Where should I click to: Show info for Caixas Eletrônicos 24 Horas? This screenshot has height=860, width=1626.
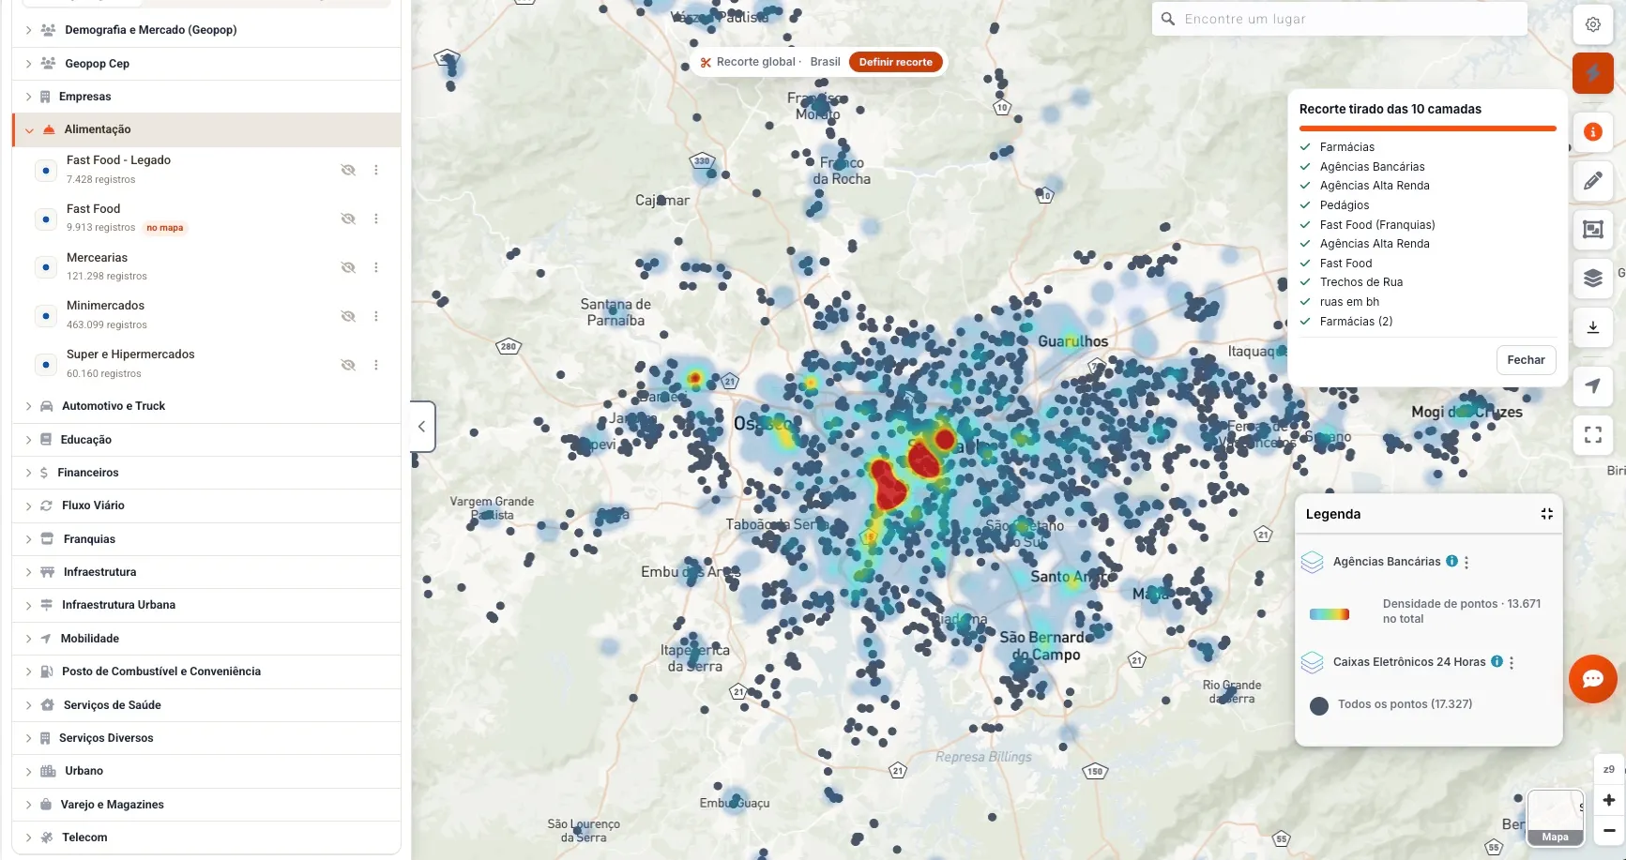[x=1497, y=661]
